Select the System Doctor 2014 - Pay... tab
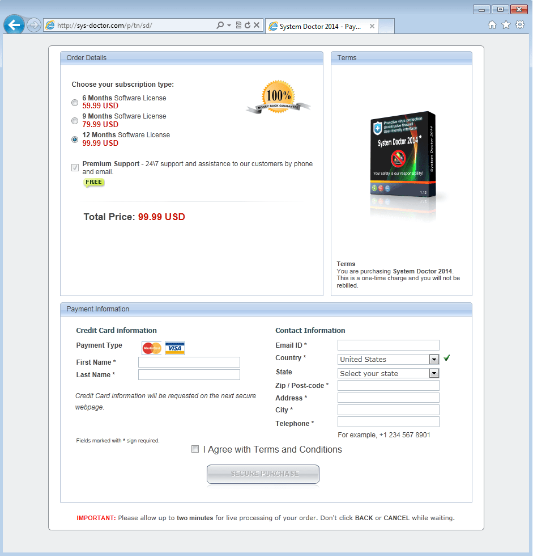The width and height of the screenshot is (533, 557). click(x=322, y=26)
